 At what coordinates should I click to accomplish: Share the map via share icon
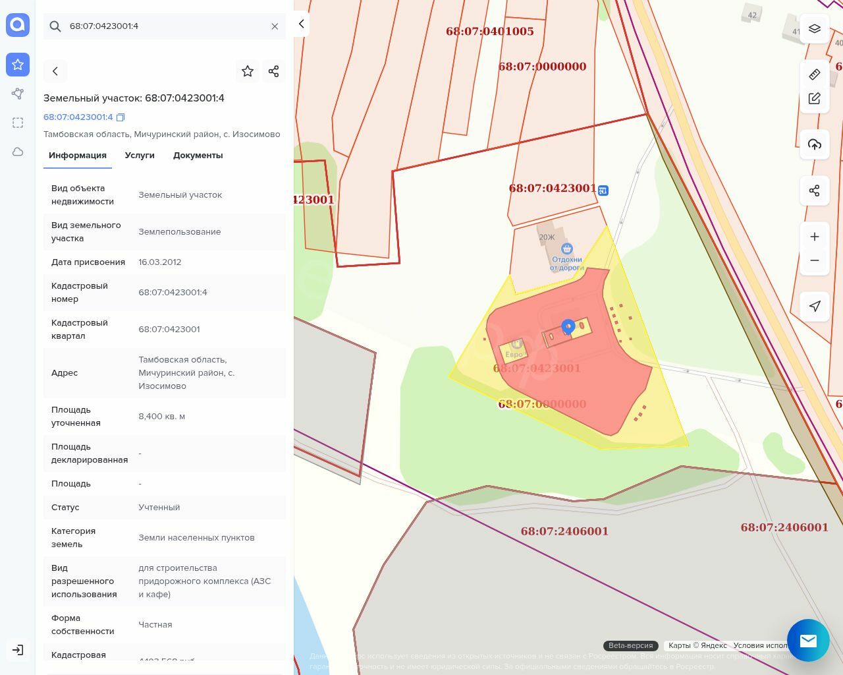[x=815, y=191]
